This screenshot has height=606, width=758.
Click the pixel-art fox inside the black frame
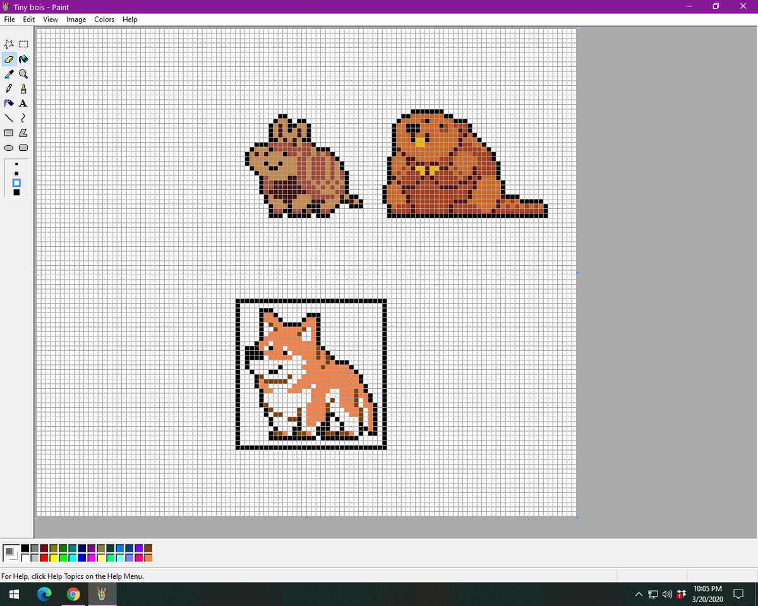pos(311,374)
